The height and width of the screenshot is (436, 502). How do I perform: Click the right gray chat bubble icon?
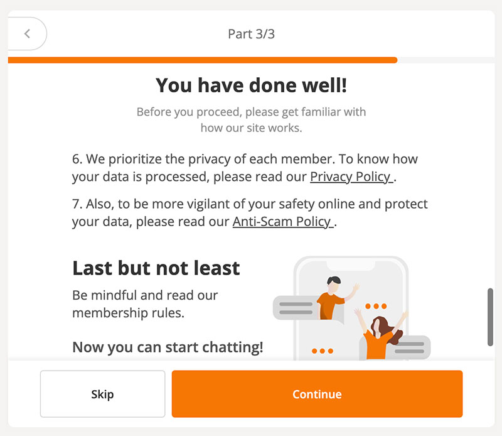[409, 347]
